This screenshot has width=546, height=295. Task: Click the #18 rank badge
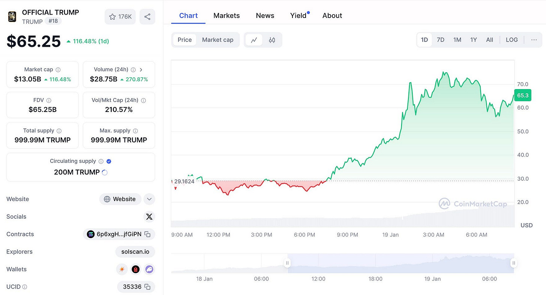pos(53,21)
